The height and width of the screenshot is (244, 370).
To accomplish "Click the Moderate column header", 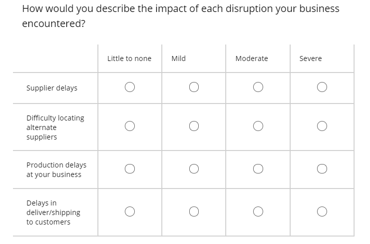I will 252,58.
